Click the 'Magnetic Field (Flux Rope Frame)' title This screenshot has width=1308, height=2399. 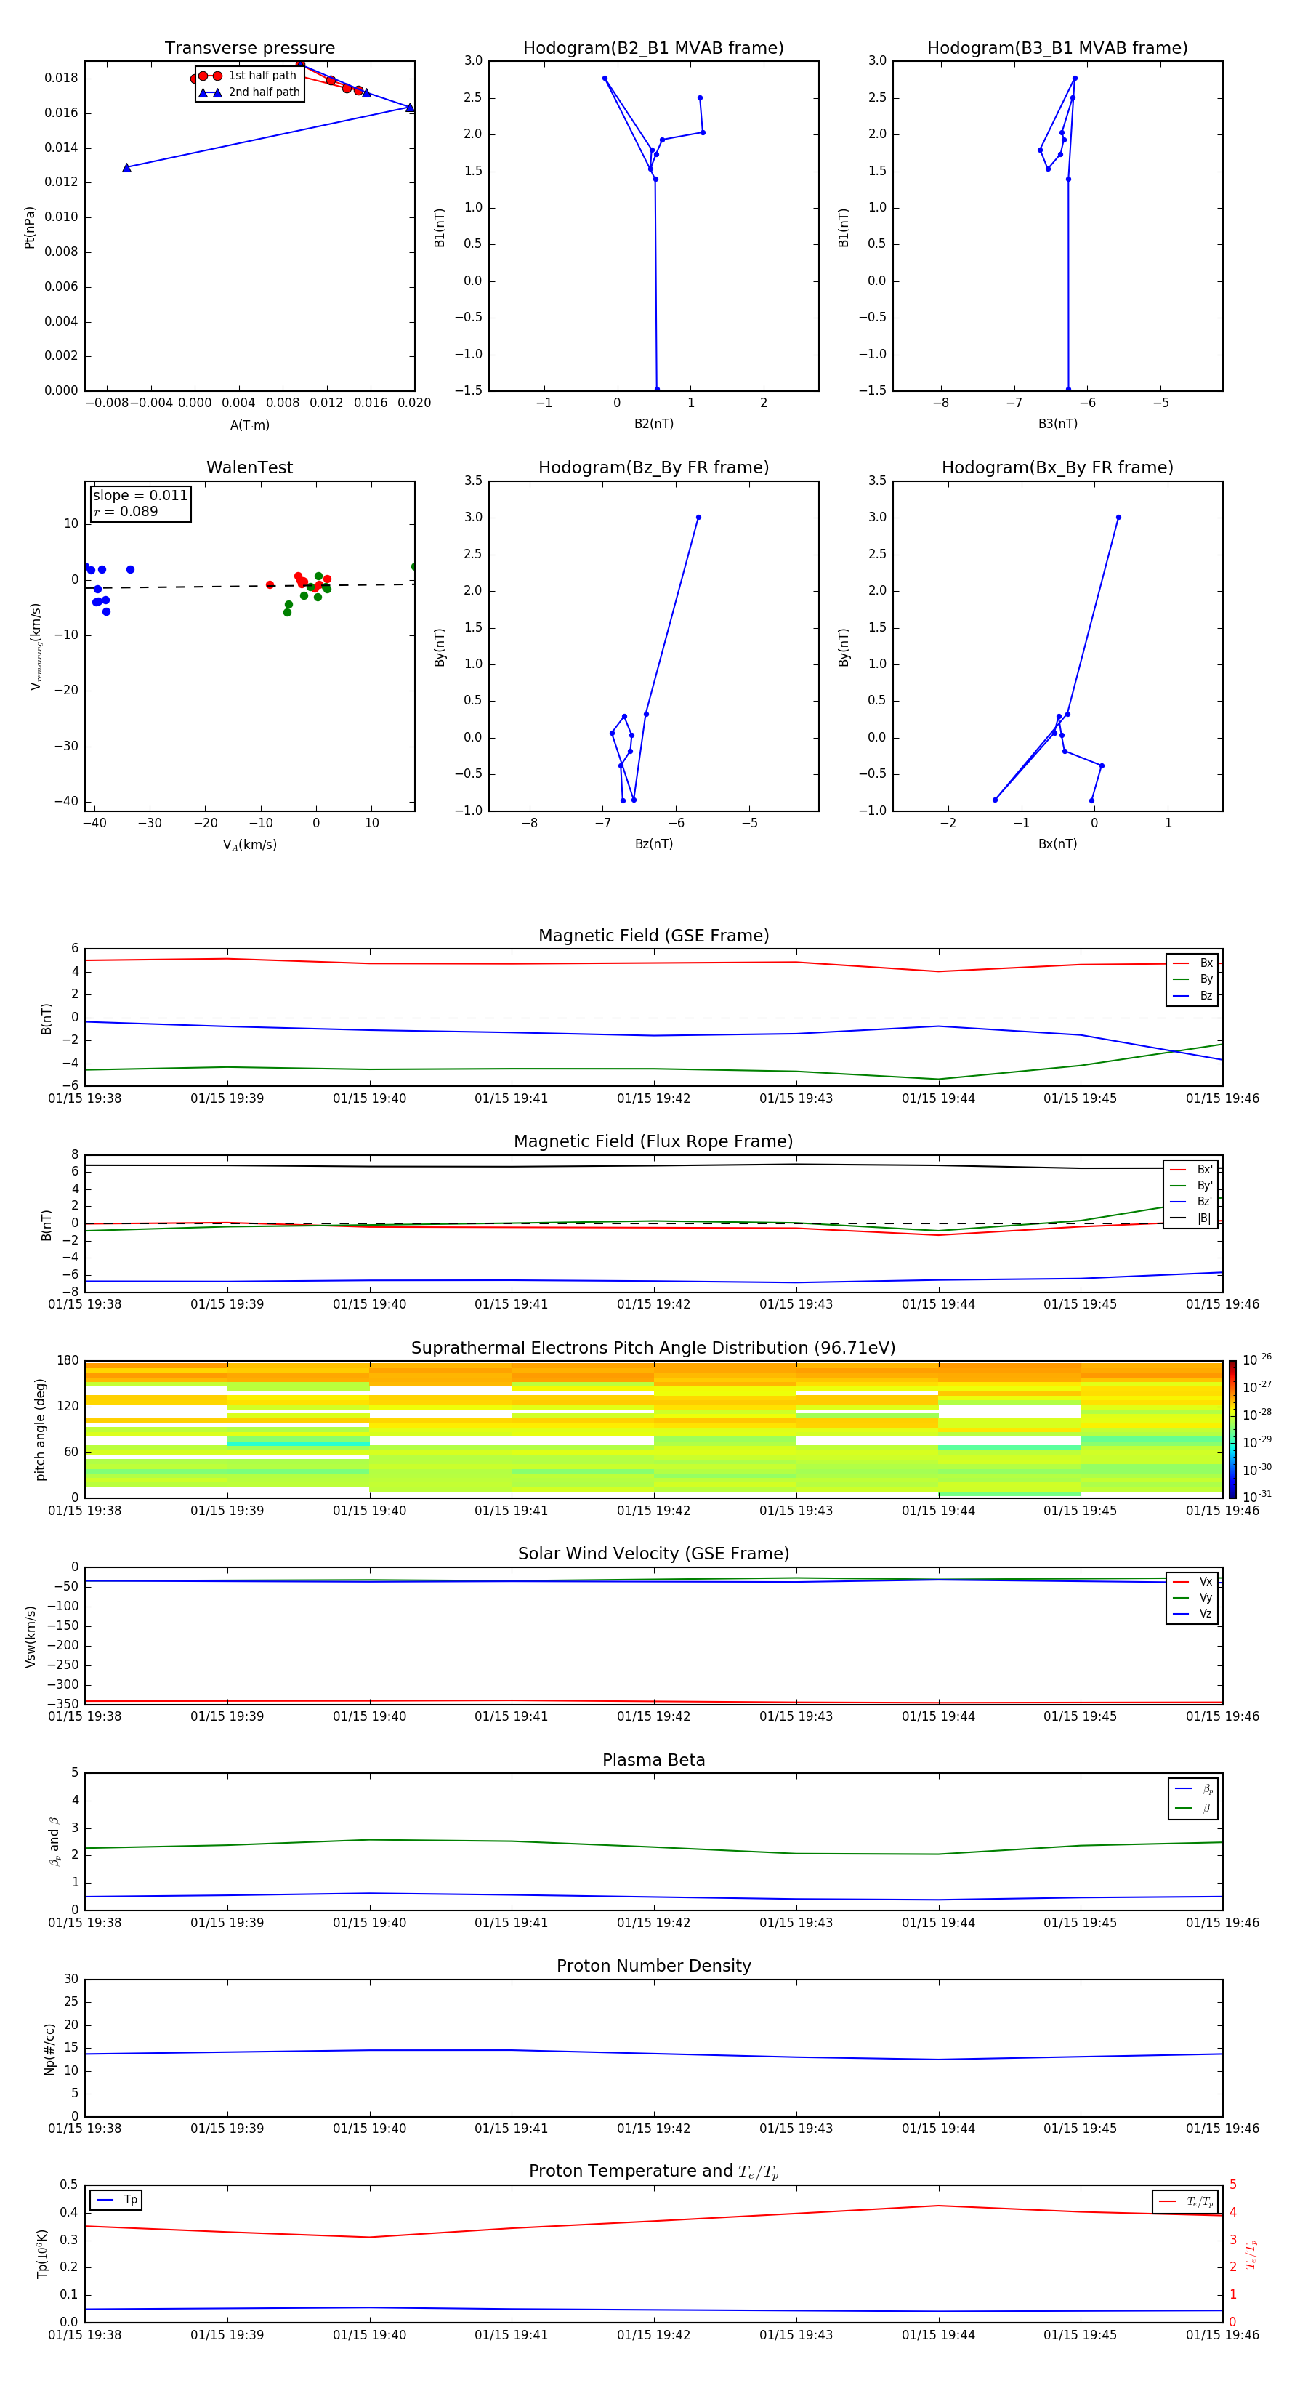point(653,1142)
